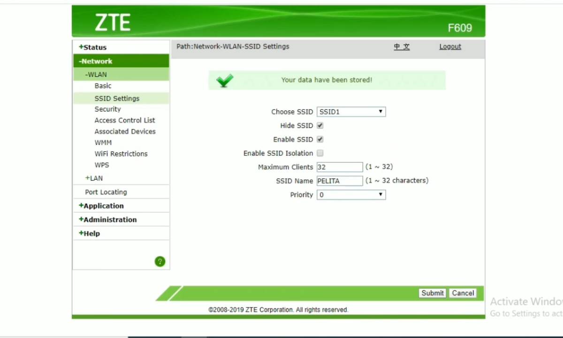Focus the SSID Name field containing PELITA
Image resolution: width=563 pixels, height=338 pixels.
point(340,181)
